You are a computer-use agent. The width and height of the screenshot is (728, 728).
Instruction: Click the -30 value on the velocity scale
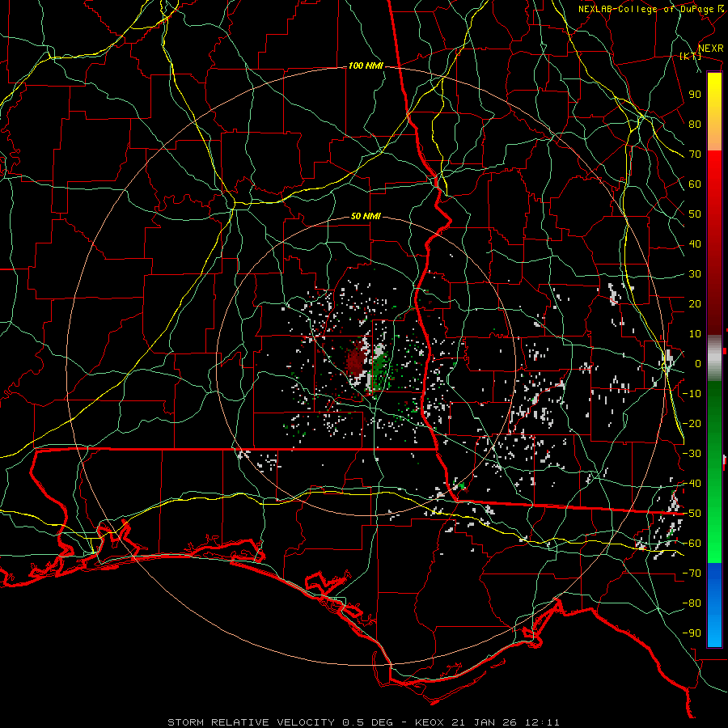[692, 454]
